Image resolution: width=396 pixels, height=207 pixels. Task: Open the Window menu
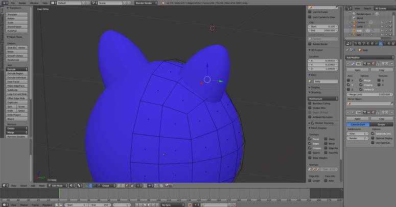pyautogui.click(x=34, y=3)
